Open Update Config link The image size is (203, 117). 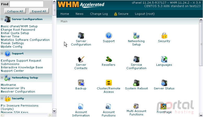tap(12, 47)
